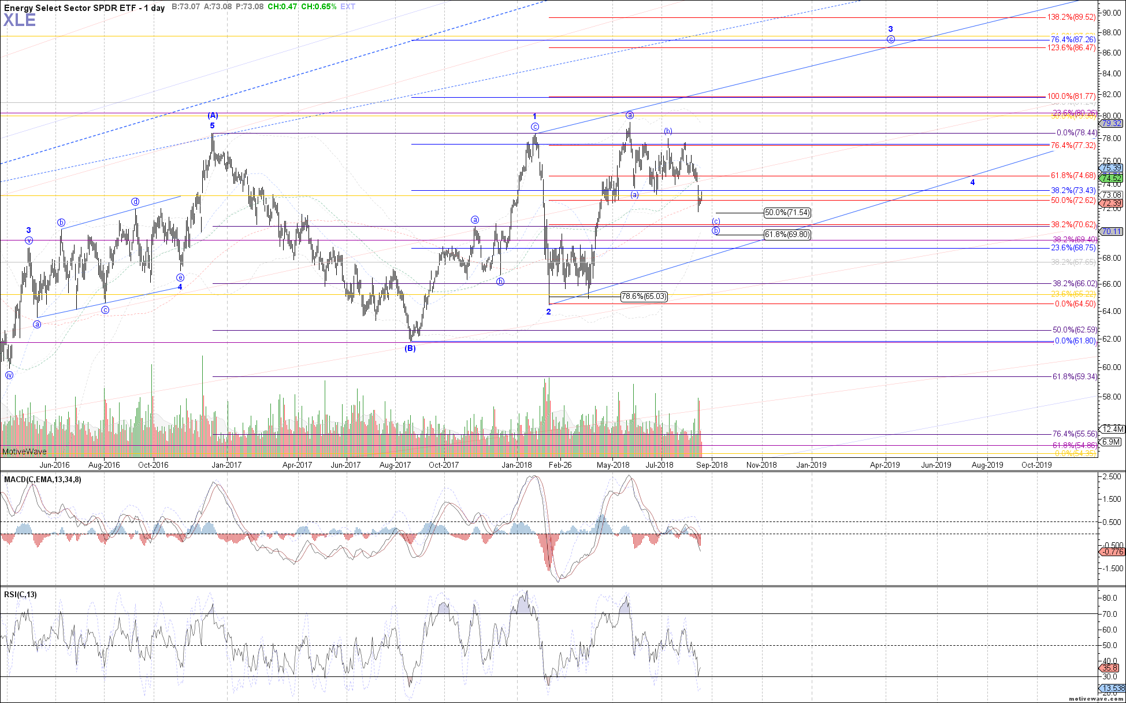Select the '(B)' wave label at 2017 low
This screenshot has width=1126, height=703.
[x=410, y=348]
